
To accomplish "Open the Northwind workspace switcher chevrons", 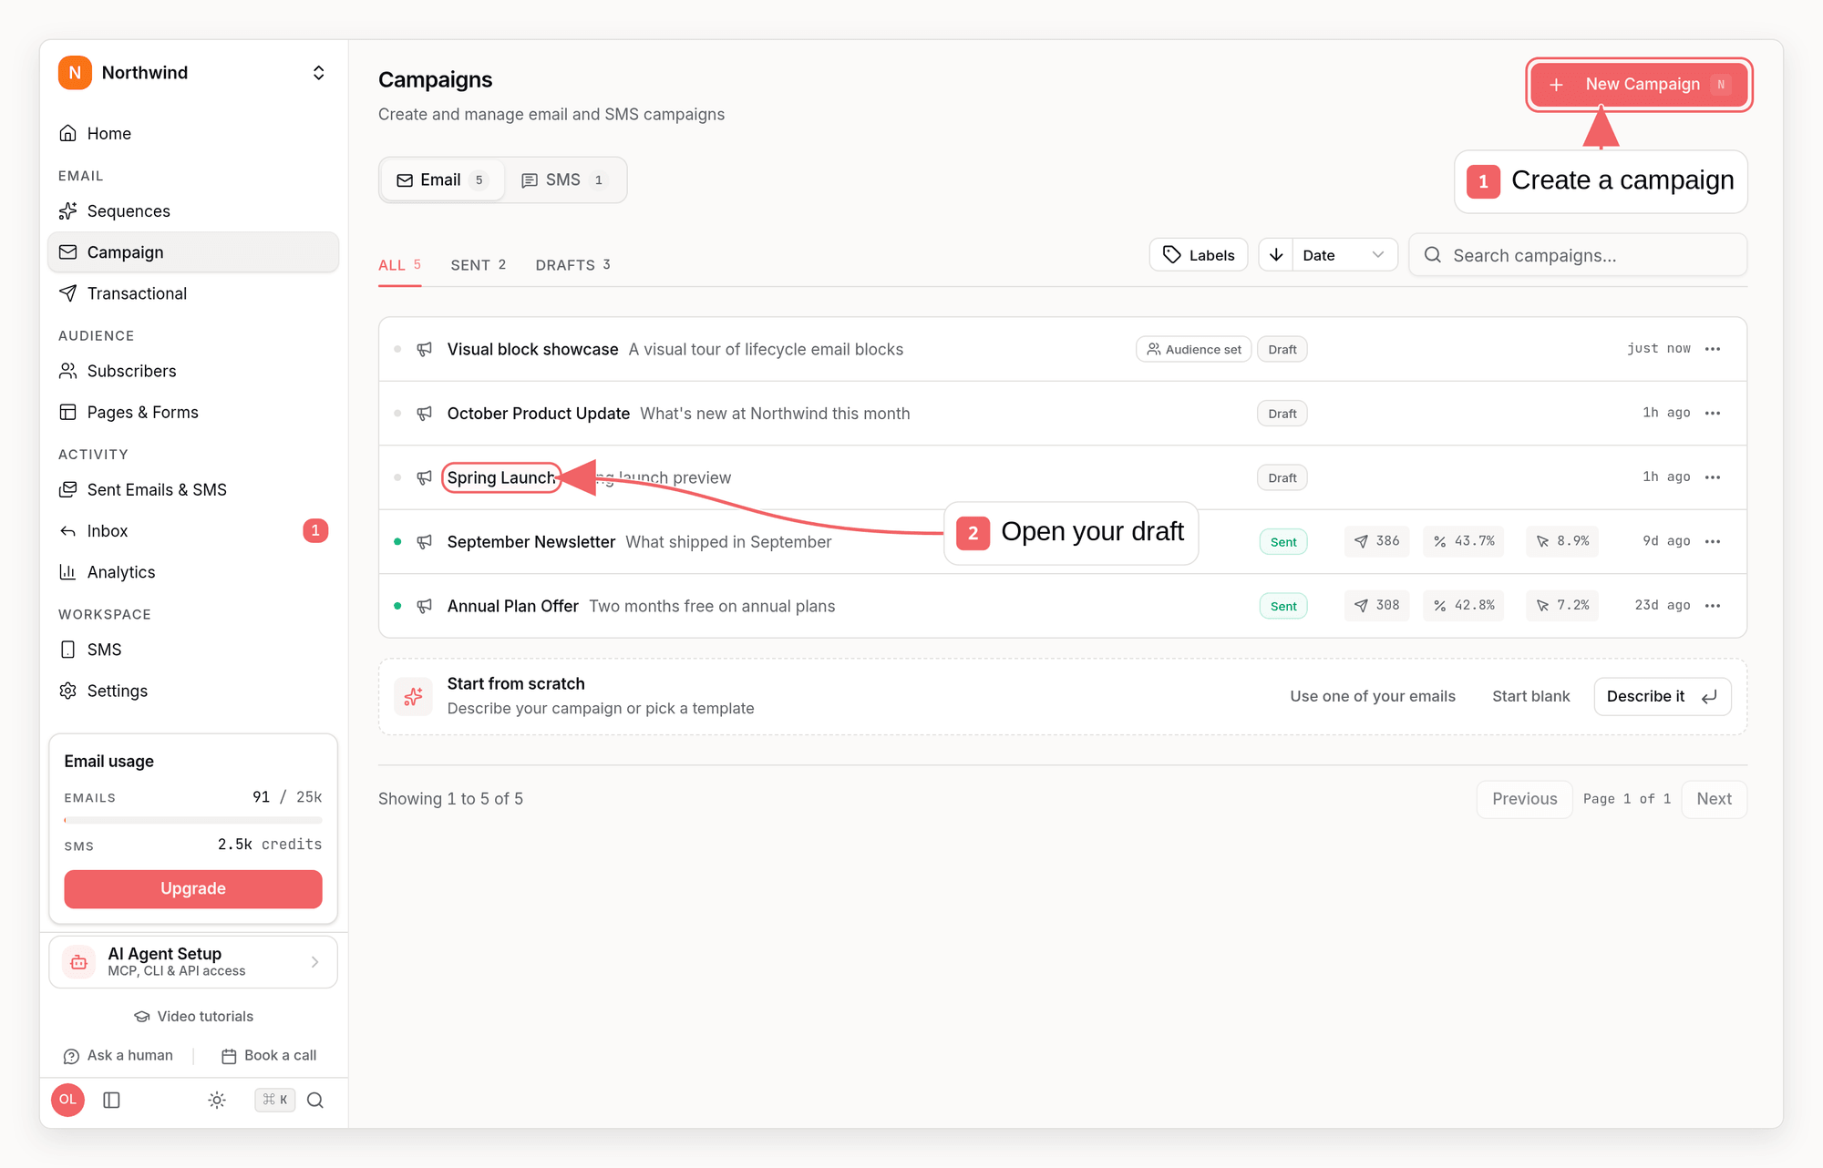I will 318,73.
